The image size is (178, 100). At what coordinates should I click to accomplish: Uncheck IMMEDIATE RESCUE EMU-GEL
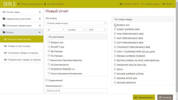[x=115, y=65]
